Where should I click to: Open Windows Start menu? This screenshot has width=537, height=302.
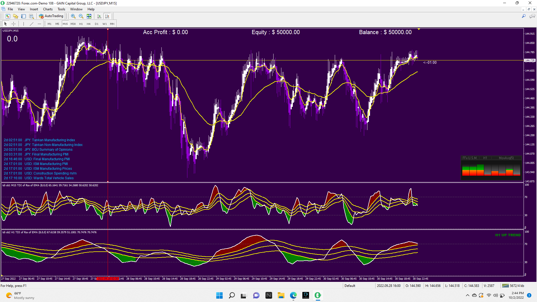point(219,295)
